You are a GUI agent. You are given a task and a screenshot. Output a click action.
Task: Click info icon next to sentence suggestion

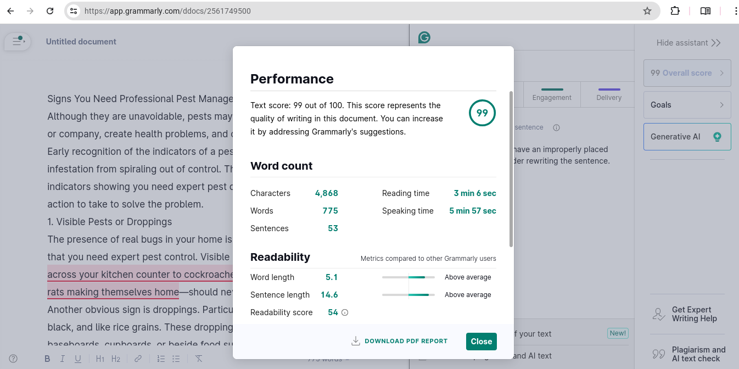click(x=556, y=127)
